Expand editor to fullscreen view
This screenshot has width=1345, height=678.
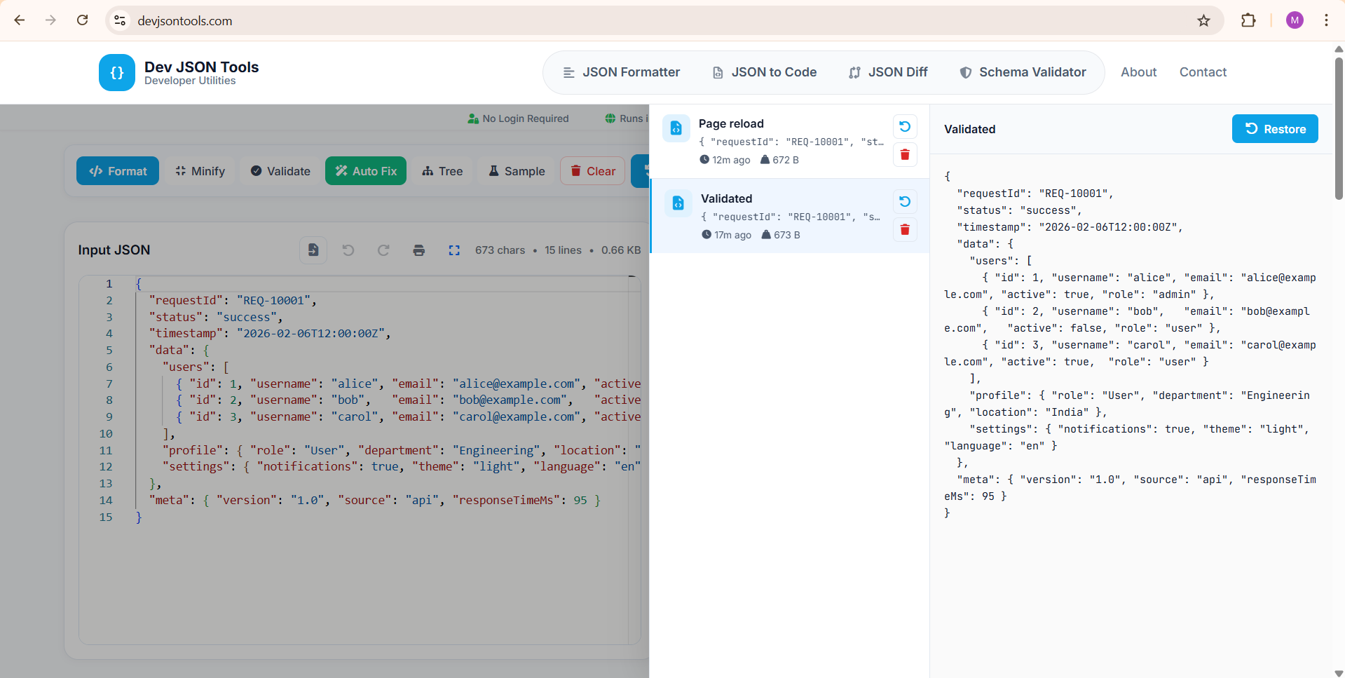(454, 250)
